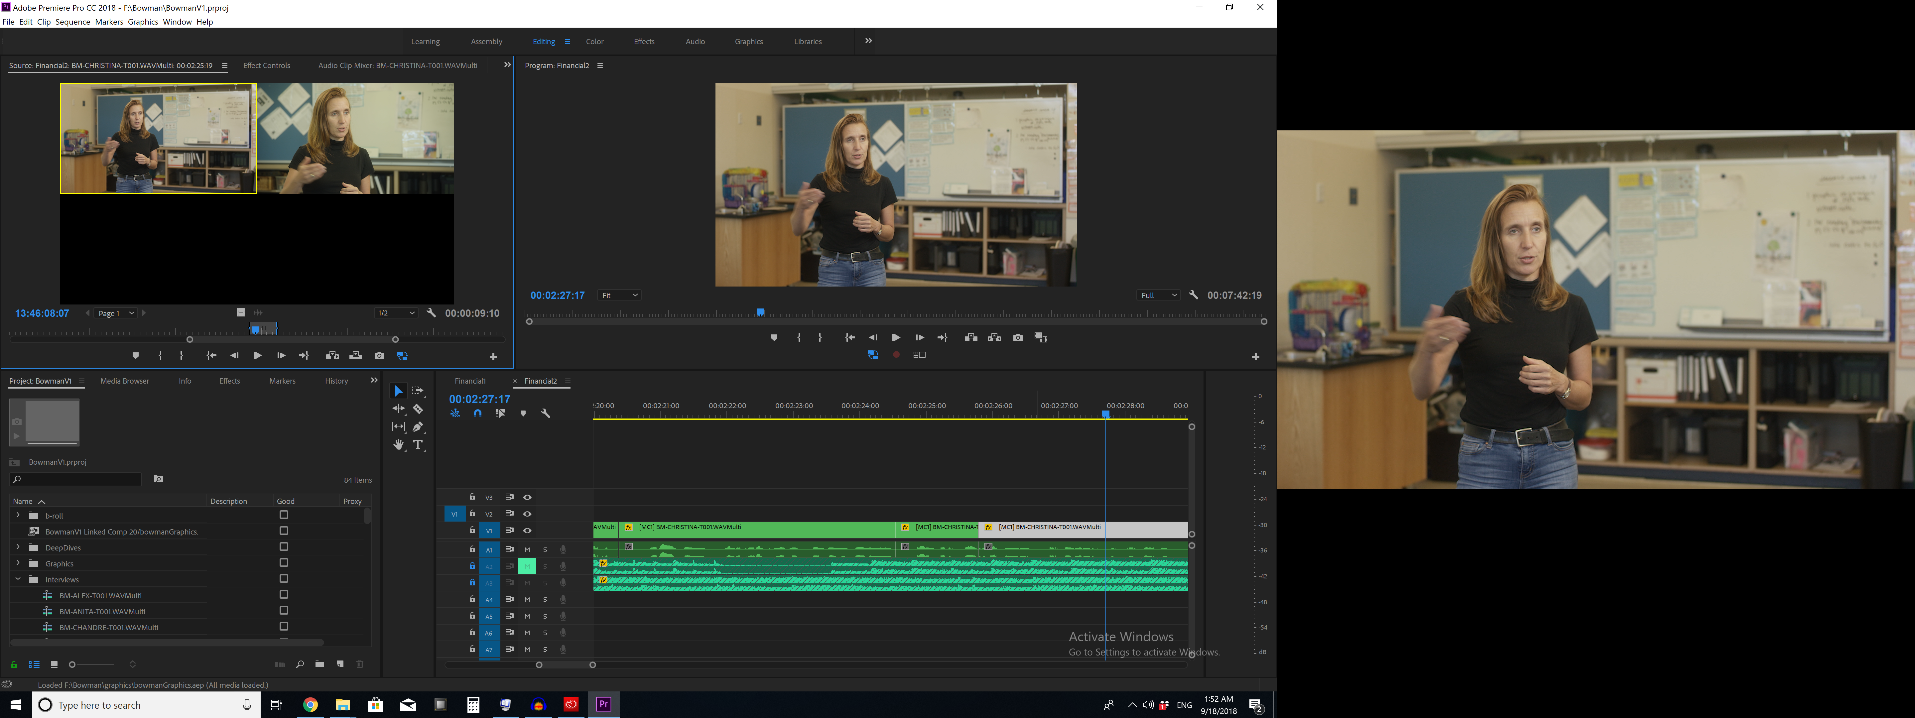The width and height of the screenshot is (1915, 718).
Task: Toggle Snap magnet in timeline
Action: point(477,413)
